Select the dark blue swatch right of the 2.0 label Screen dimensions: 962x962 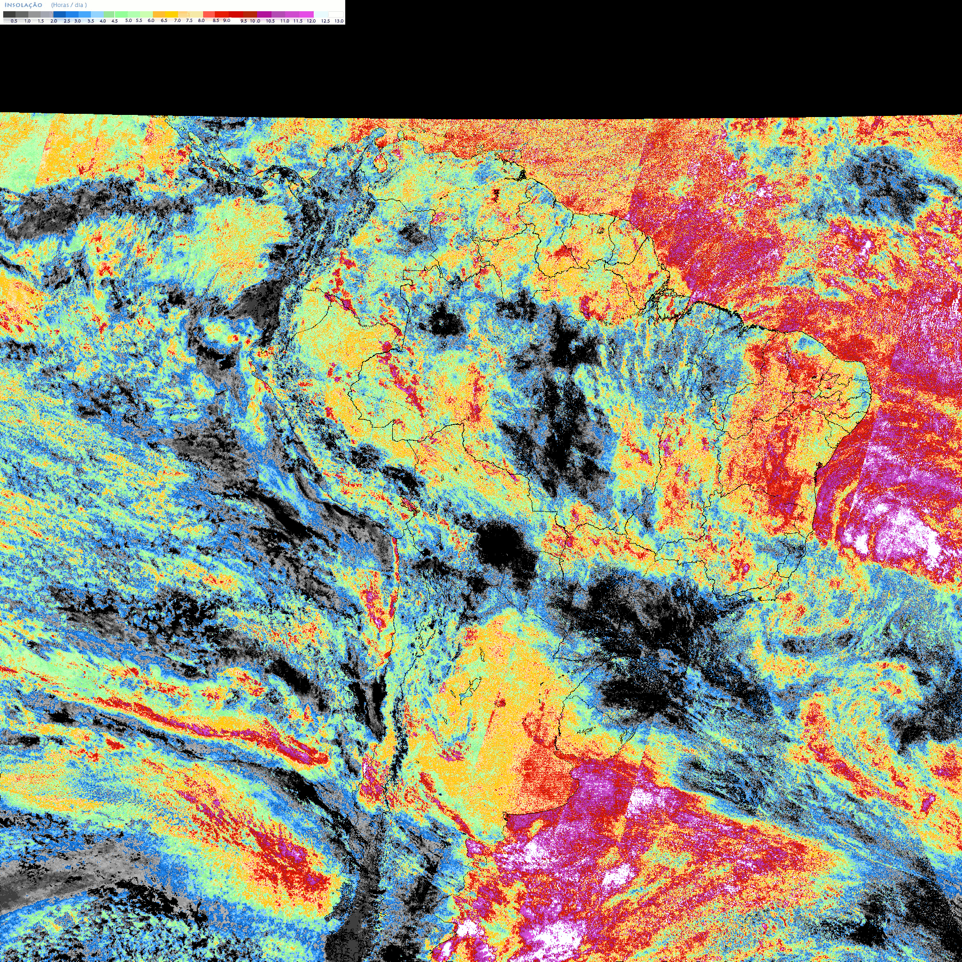(x=59, y=14)
